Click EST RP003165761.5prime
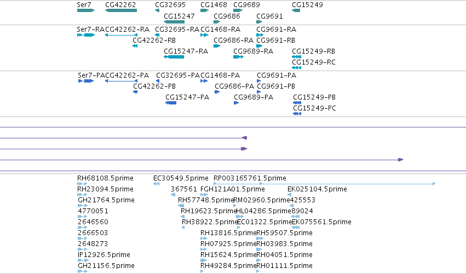This screenshot has width=466, height=274. 325,184
